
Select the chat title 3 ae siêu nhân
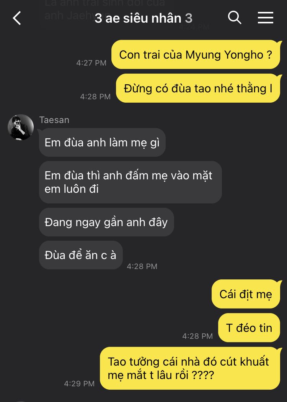tap(138, 18)
